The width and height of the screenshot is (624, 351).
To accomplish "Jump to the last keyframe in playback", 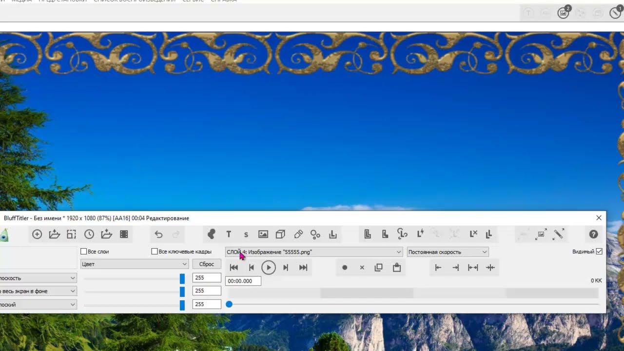I will [303, 268].
